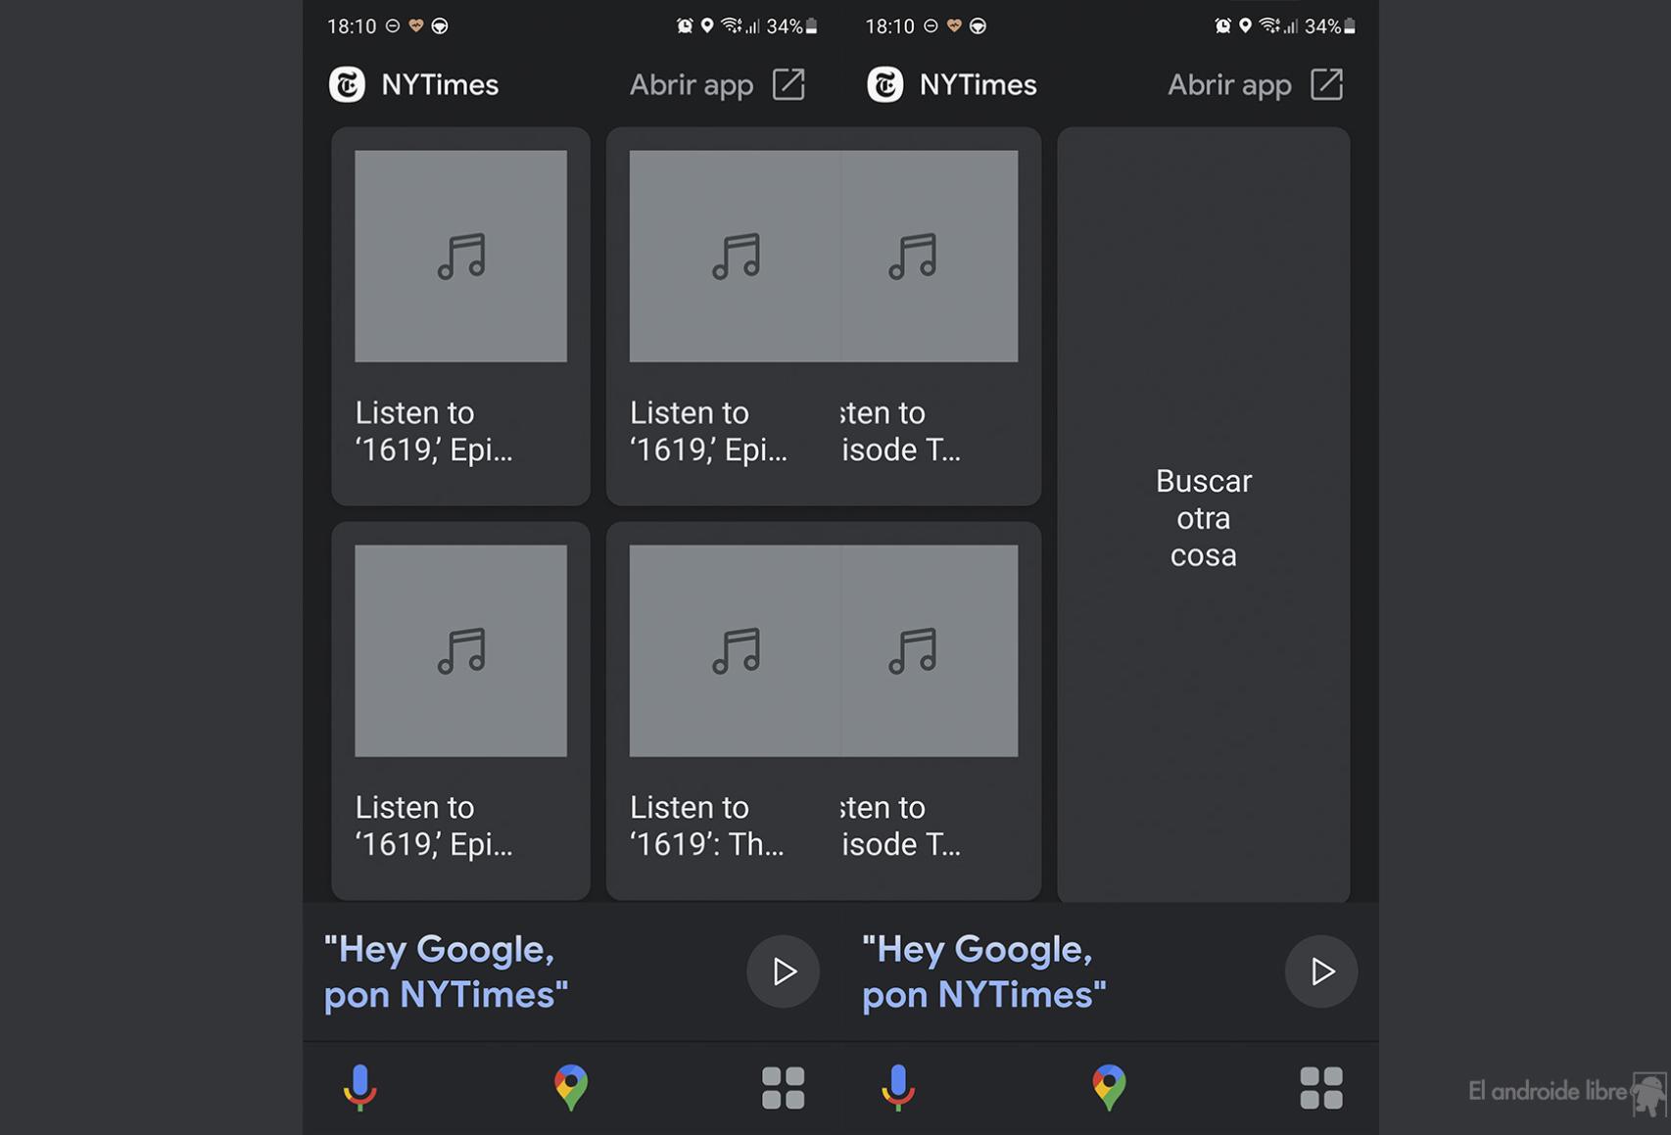
Task: Click the NYTimes logo icon on left screen
Action: [x=347, y=85]
